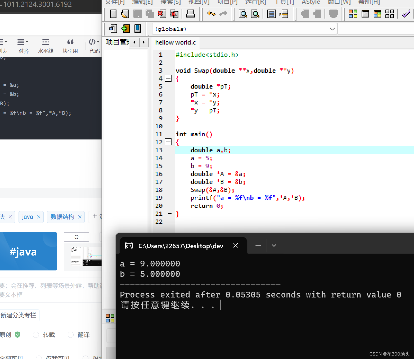
Task: Click the 新建分类专栏 button
Action: click(19, 315)
